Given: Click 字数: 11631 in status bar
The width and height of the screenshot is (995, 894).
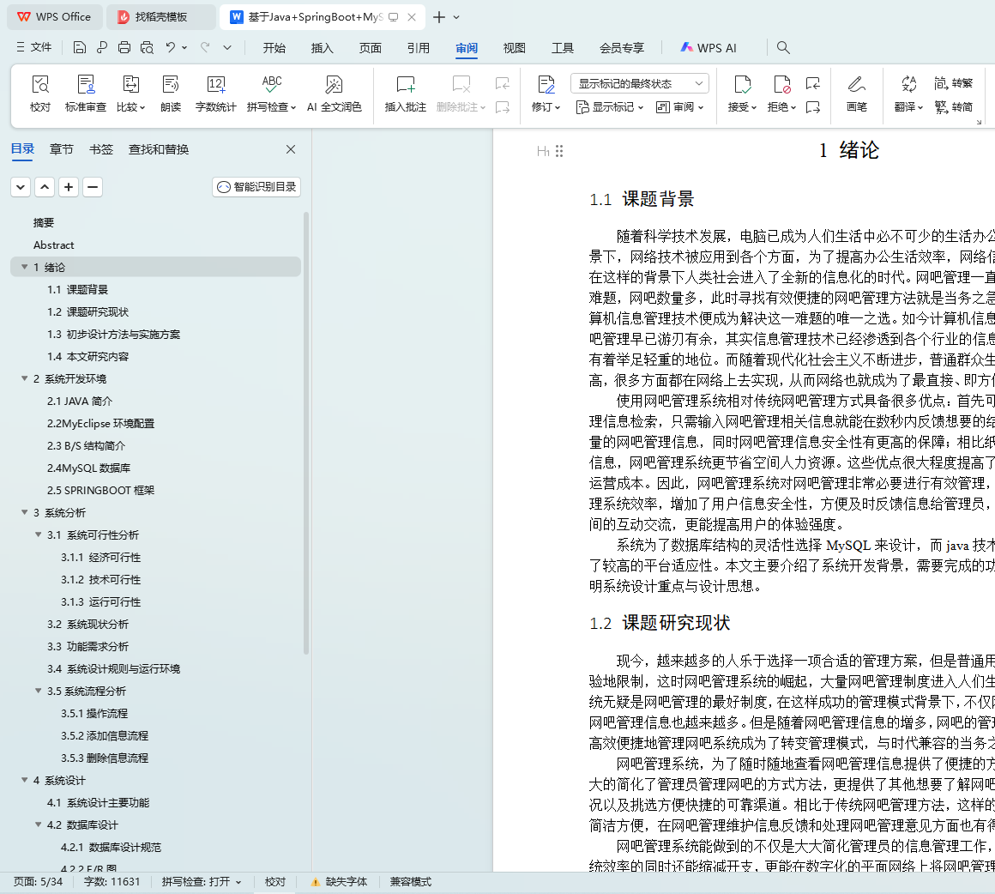Looking at the screenshot, I should tap(112, 882).
